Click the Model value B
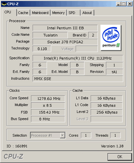The height and width of the screenshot is (163, 134). (77, 65)
